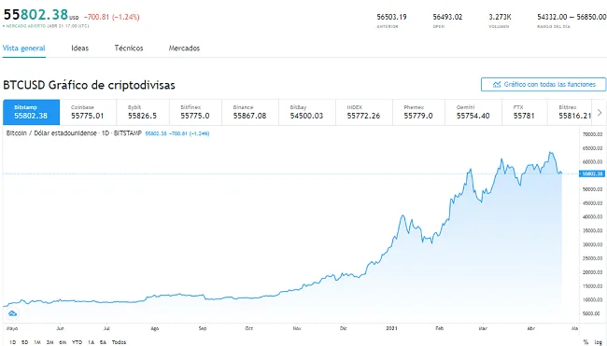Choose the Binance exchange tab
This screenshot has height=346, width=607.
click(x=250, y=112)
